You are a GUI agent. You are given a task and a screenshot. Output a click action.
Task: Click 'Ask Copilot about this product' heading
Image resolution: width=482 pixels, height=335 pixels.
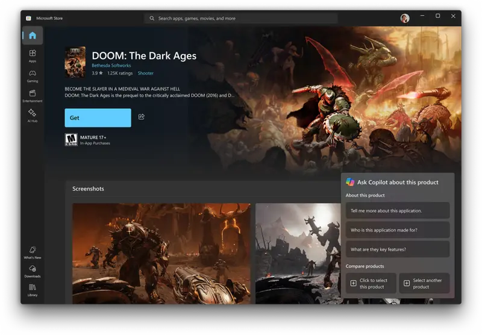tap(398, 182)
